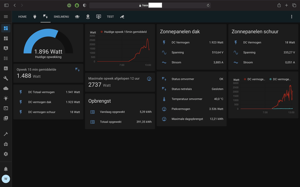Open Configuration gear icon in sidebar
The image size is (300, 187).
coord(6,154)
